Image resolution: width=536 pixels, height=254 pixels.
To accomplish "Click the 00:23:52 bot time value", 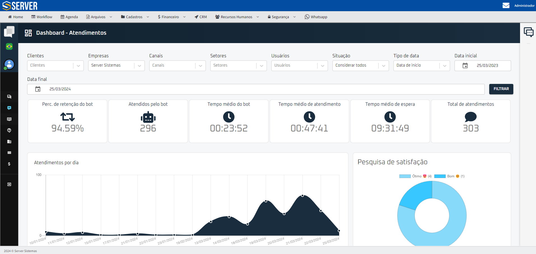I will (x=229, y=128).
